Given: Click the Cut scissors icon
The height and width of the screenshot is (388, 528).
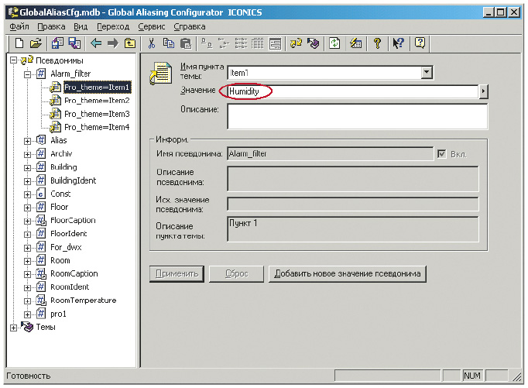Looking at the screenshot, I should pos(152,43).
